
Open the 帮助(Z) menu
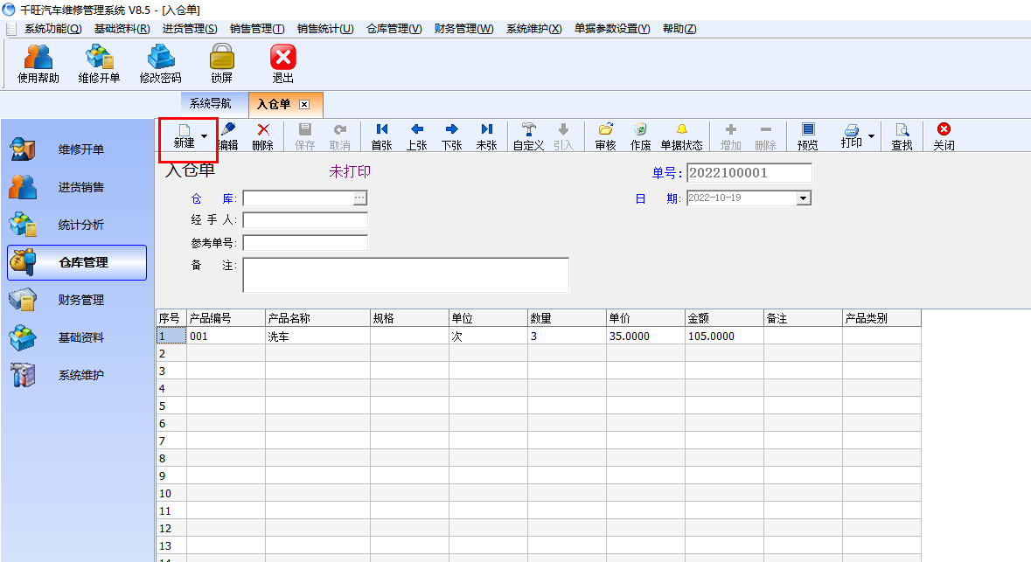coord(679,29)
